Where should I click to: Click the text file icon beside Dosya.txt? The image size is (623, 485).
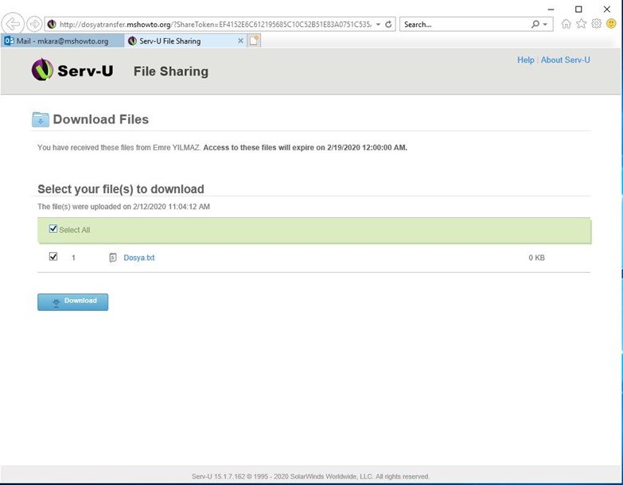tap(113, 258)
